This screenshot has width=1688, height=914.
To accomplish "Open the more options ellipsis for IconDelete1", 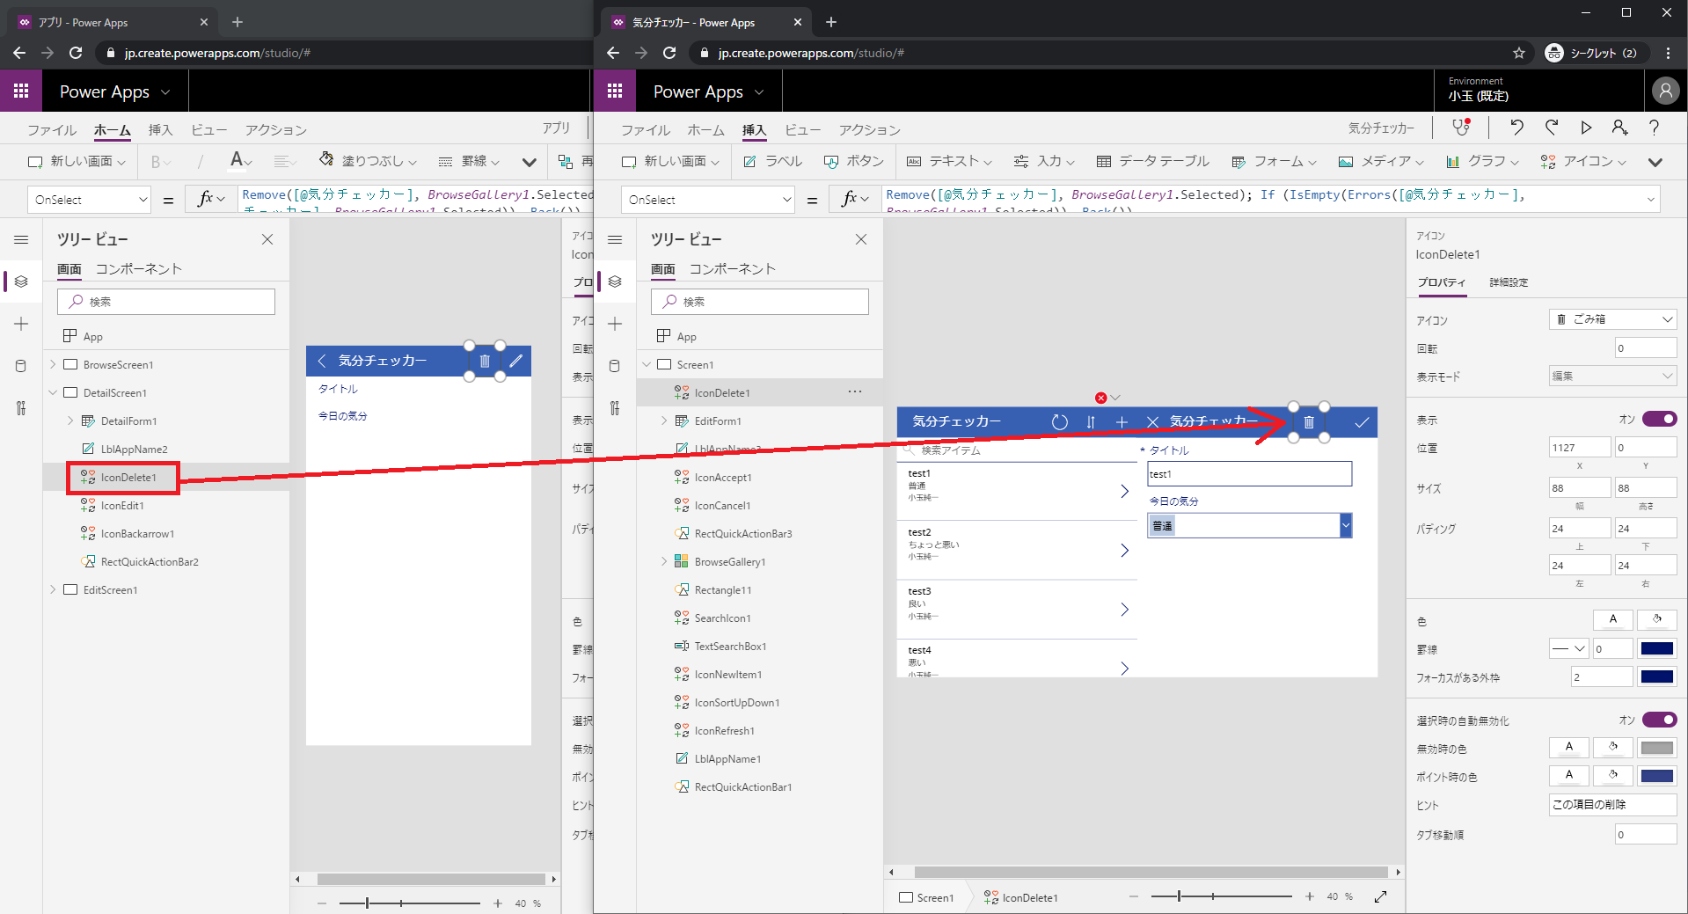I will point(855,391).
